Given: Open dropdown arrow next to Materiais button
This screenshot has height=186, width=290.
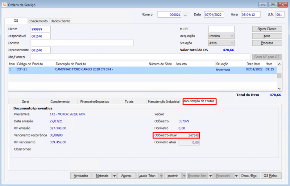Looking at the screenshot, I should click(115, 176).
